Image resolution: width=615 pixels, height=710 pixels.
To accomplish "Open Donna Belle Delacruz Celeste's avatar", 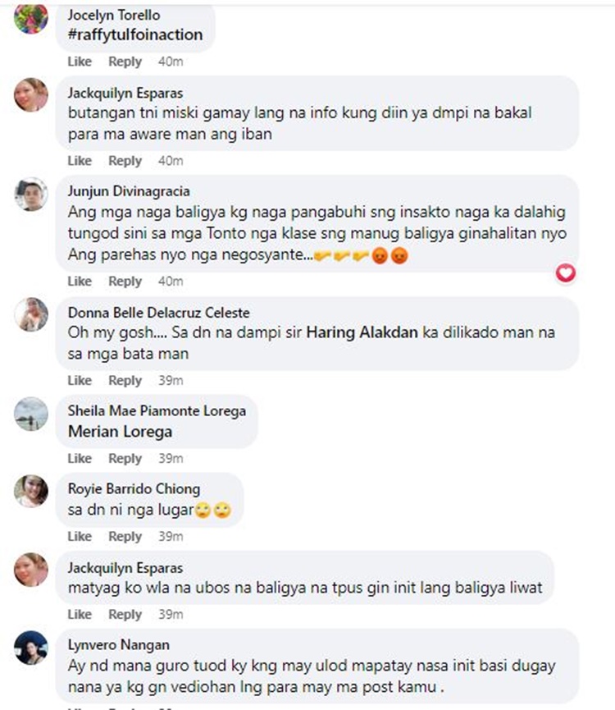I will click(31, 314).
